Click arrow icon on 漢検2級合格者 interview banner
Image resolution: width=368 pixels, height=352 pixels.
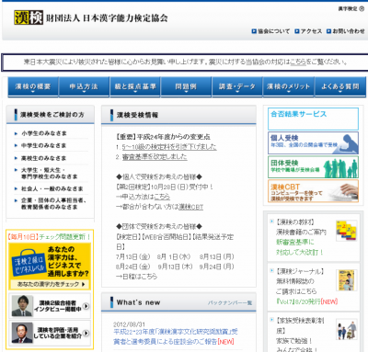86,306
